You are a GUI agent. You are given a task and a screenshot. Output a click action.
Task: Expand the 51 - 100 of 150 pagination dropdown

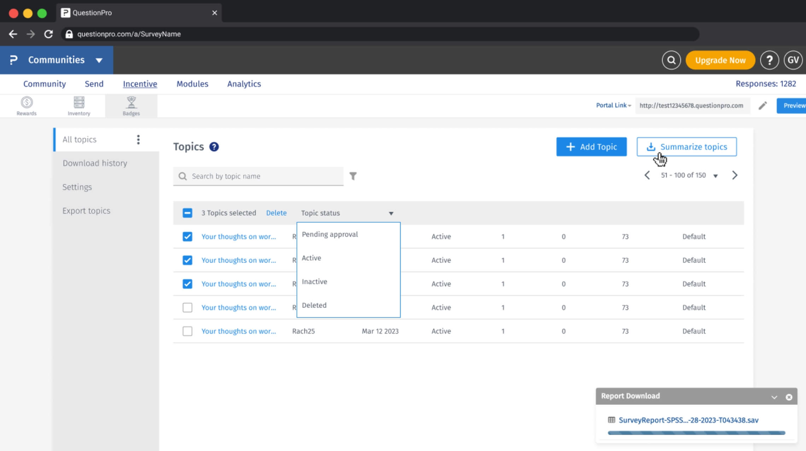(715, 176)
